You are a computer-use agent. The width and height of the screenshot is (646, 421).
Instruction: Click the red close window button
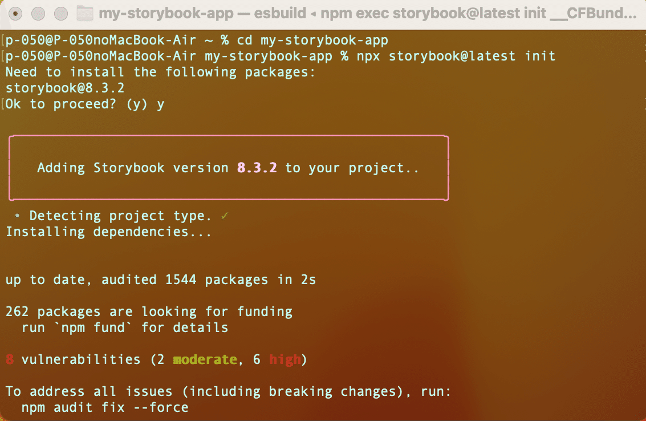pyautogui.click(x=15, y=14)
